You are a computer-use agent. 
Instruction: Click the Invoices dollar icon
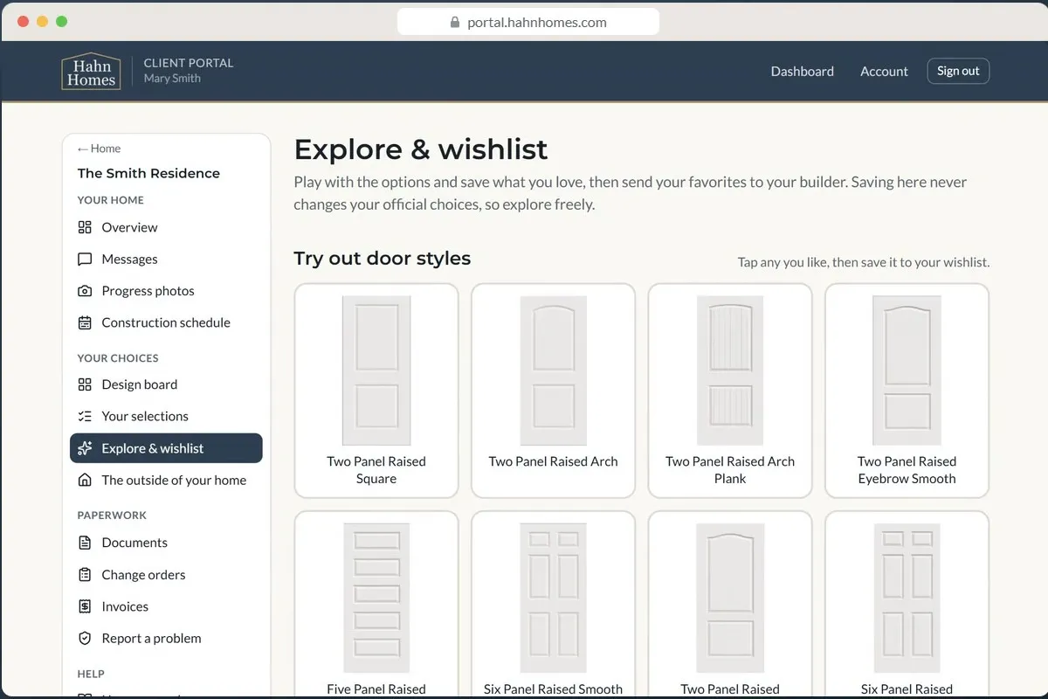coord(85,606)
